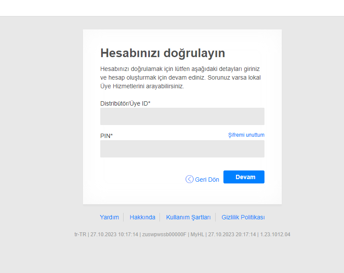Focus the PIN input field
The height and width of the screenshot is (273, 344).
coord(182,149)
